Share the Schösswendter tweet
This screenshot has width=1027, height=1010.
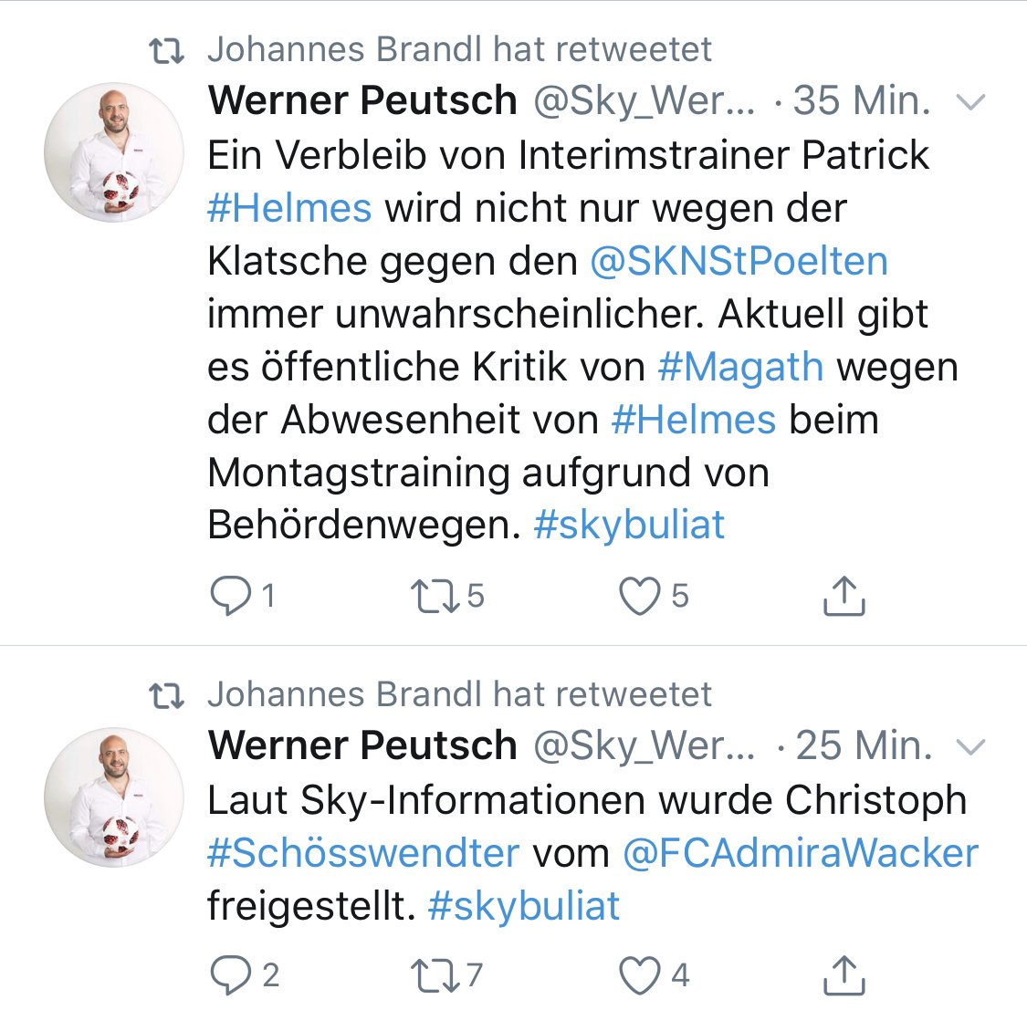pyautogui.click(x=844, y=975)
